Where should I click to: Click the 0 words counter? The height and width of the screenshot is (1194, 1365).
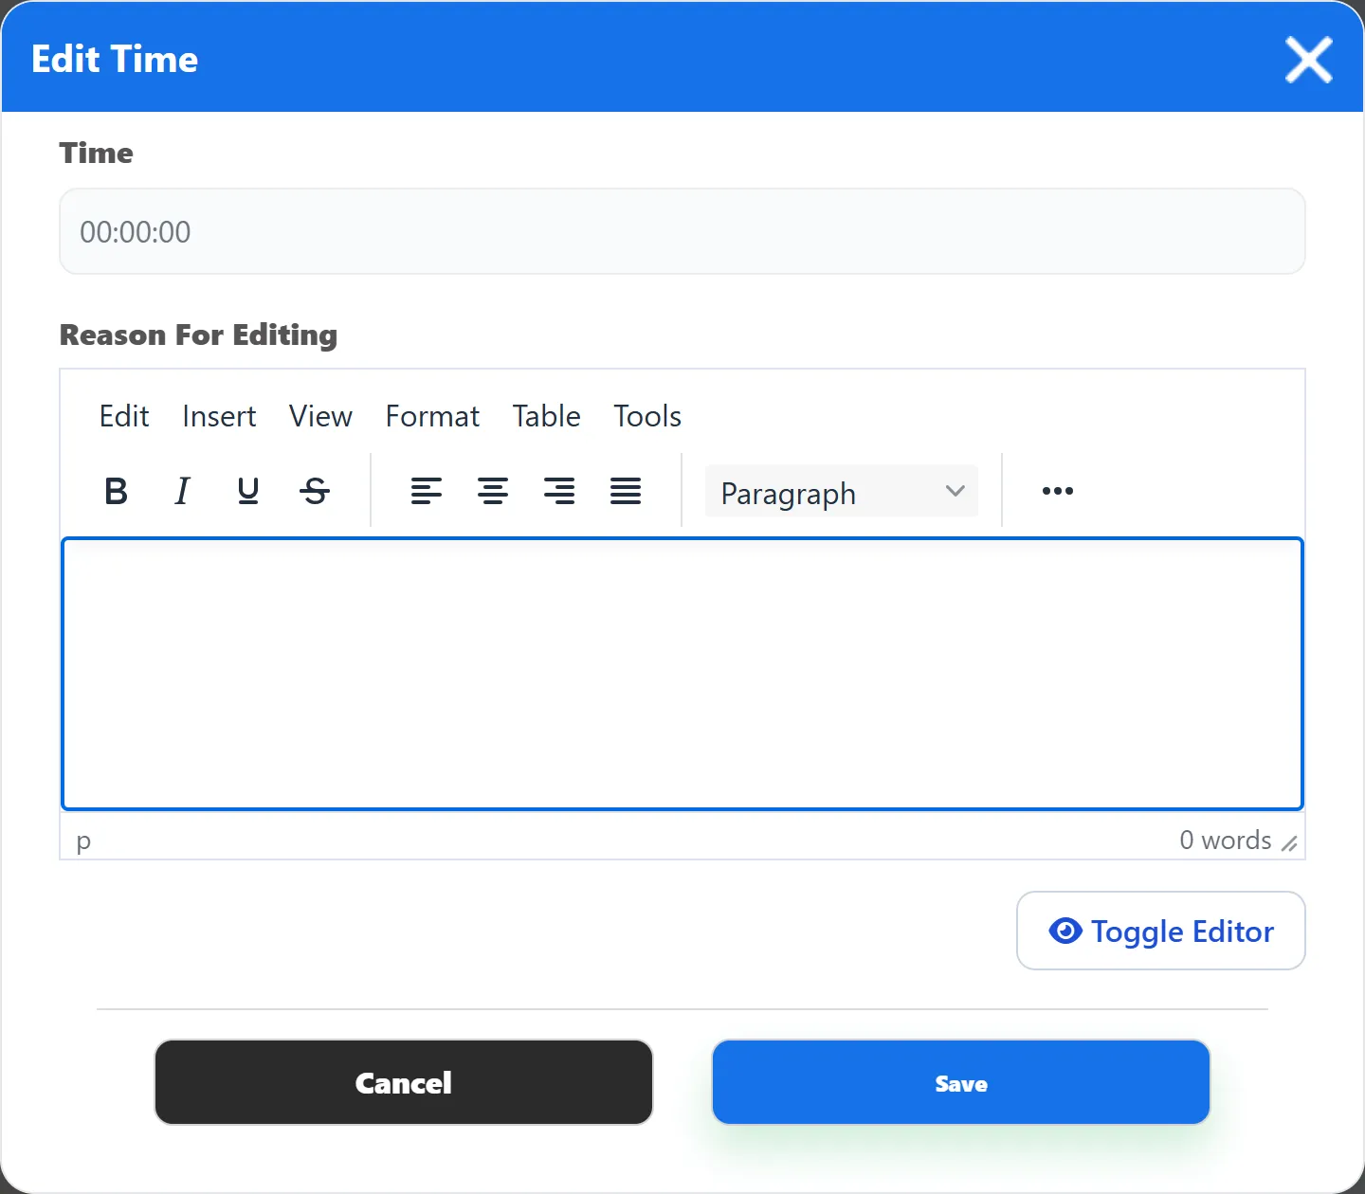(x=1225, y=841)
